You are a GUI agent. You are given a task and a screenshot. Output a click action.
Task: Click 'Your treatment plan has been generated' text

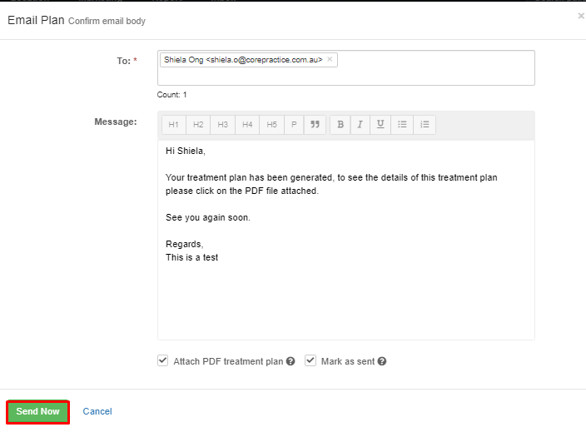tap(249, 177)
